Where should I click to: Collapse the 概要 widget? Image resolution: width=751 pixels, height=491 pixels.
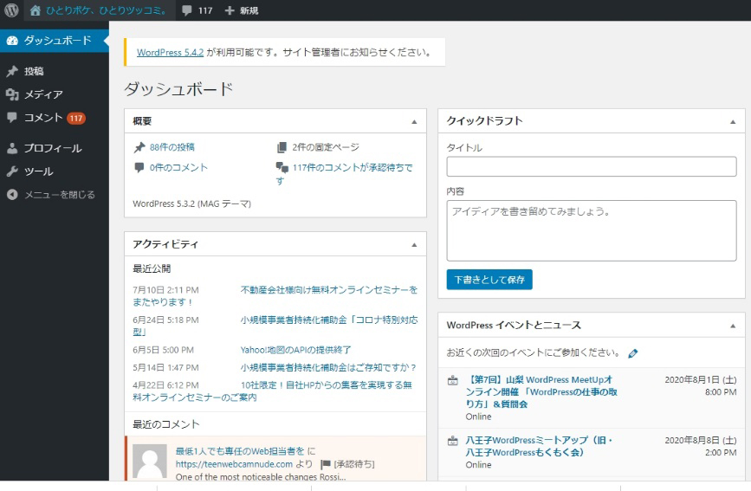pos(414,122)
